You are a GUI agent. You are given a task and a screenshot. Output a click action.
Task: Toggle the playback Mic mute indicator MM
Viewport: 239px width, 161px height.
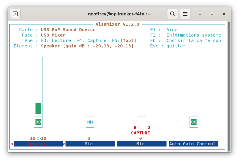(90, 122)
